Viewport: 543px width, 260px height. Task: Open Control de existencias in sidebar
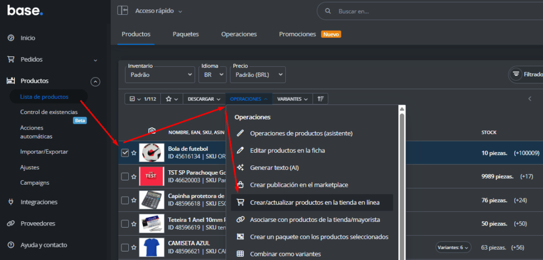point(49,112)
